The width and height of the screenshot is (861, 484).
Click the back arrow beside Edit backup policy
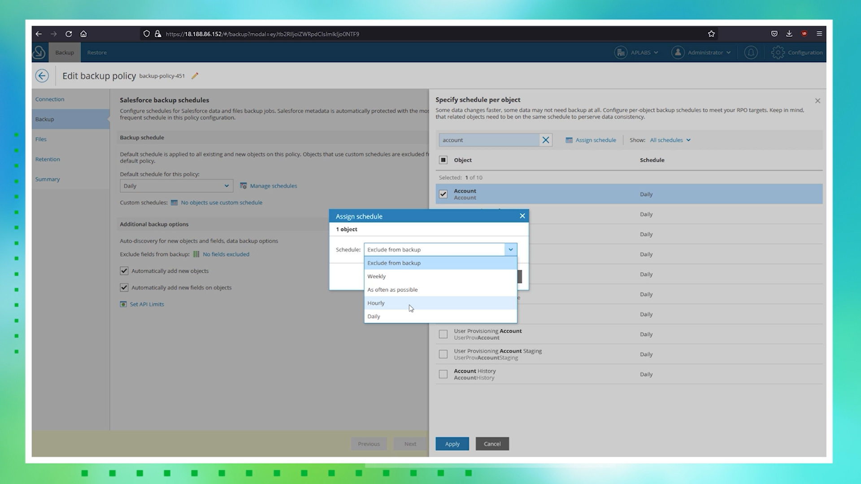coord(42,76)
